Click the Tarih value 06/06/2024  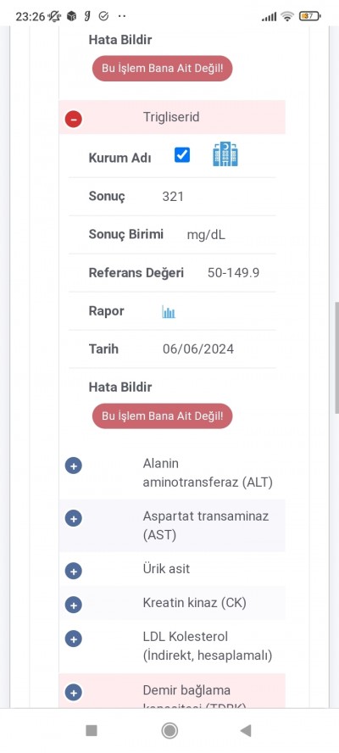point(198,349)
